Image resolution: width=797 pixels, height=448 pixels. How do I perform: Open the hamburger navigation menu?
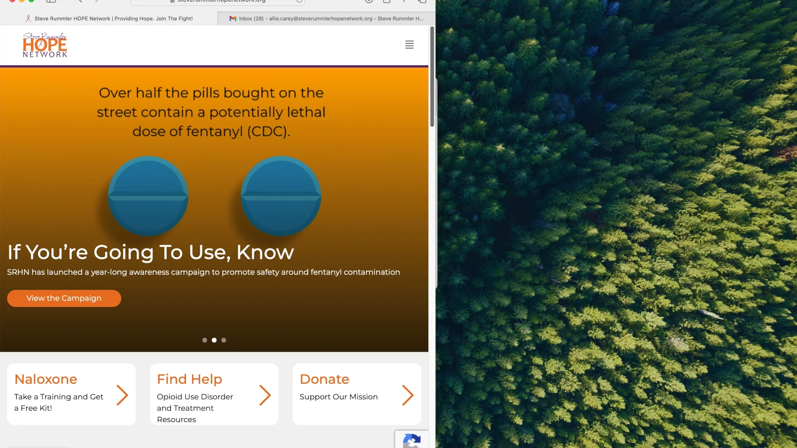point(409,45)
